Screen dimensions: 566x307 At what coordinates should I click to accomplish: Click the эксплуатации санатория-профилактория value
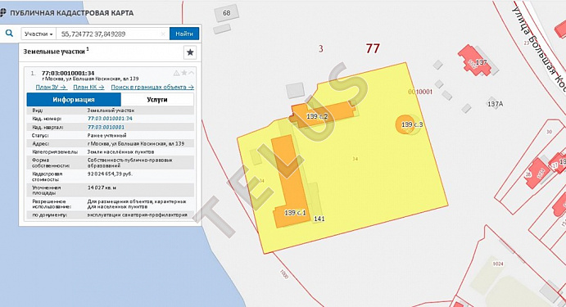point(137,214)
